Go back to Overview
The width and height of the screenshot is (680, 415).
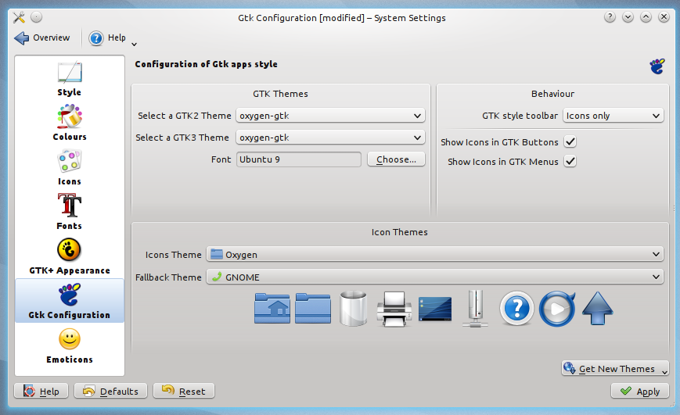42,38
